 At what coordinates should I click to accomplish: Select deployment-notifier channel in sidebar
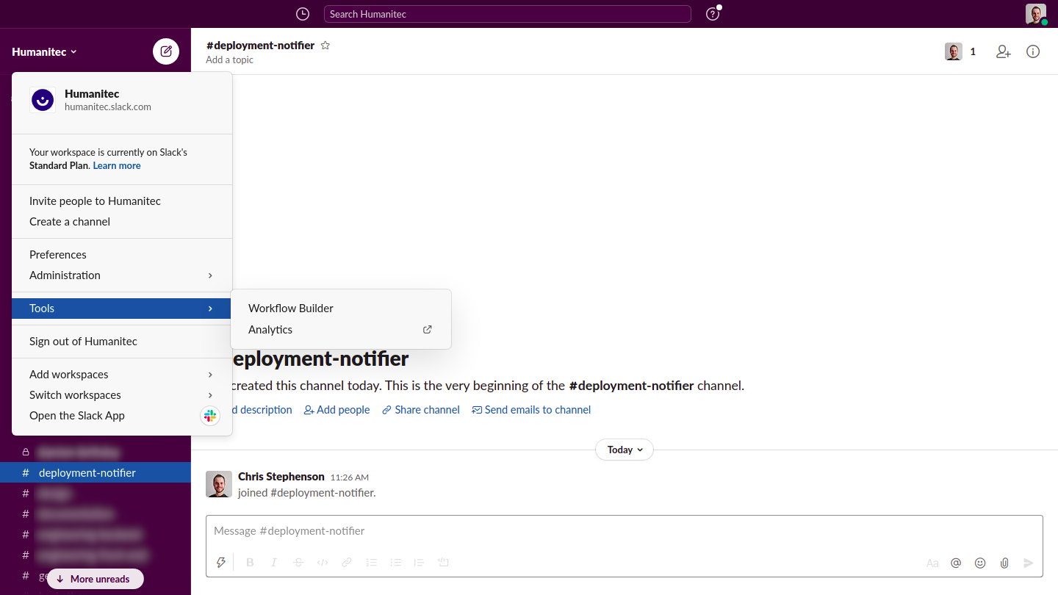click(x=96, y=473)
